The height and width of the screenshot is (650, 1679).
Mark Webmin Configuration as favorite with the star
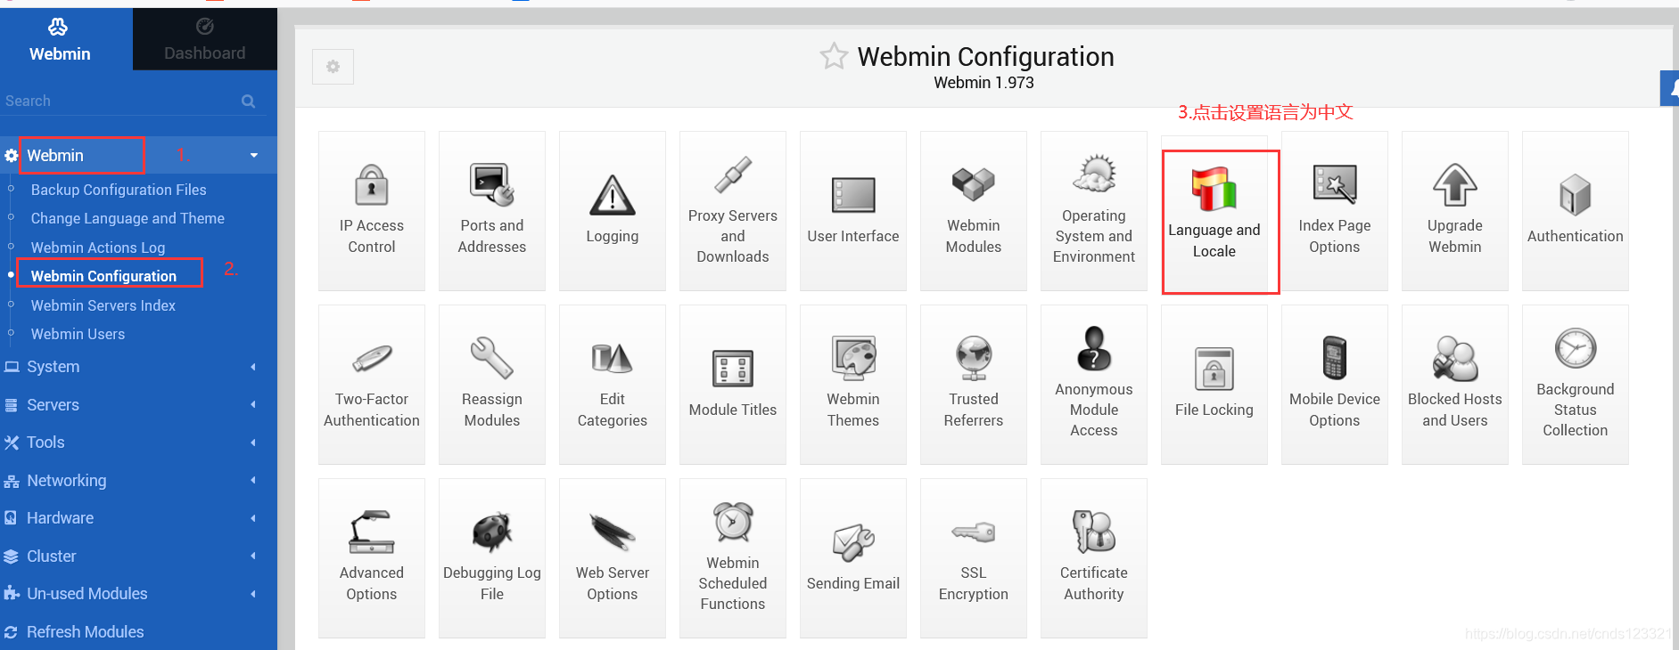coord(834,56)
